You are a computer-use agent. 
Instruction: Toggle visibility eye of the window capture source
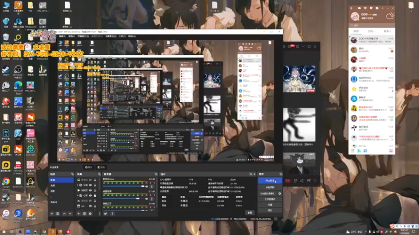(90, 206)
